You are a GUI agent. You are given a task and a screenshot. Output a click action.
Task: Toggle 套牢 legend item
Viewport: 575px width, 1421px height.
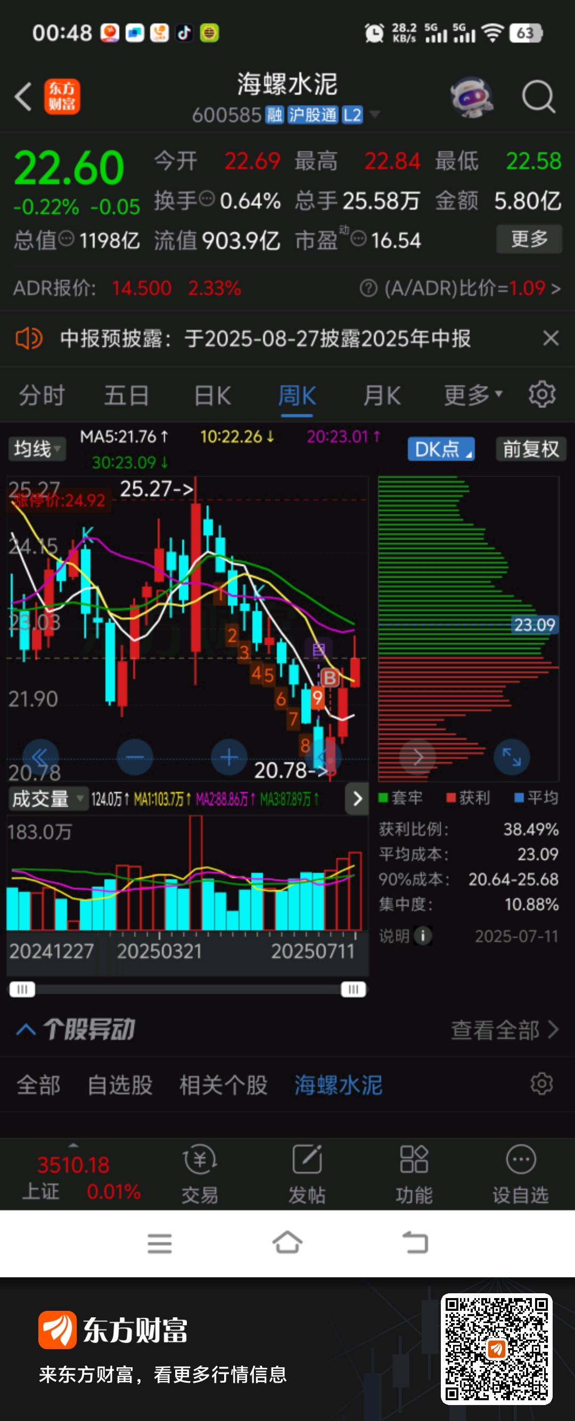[x=401, y=798]
